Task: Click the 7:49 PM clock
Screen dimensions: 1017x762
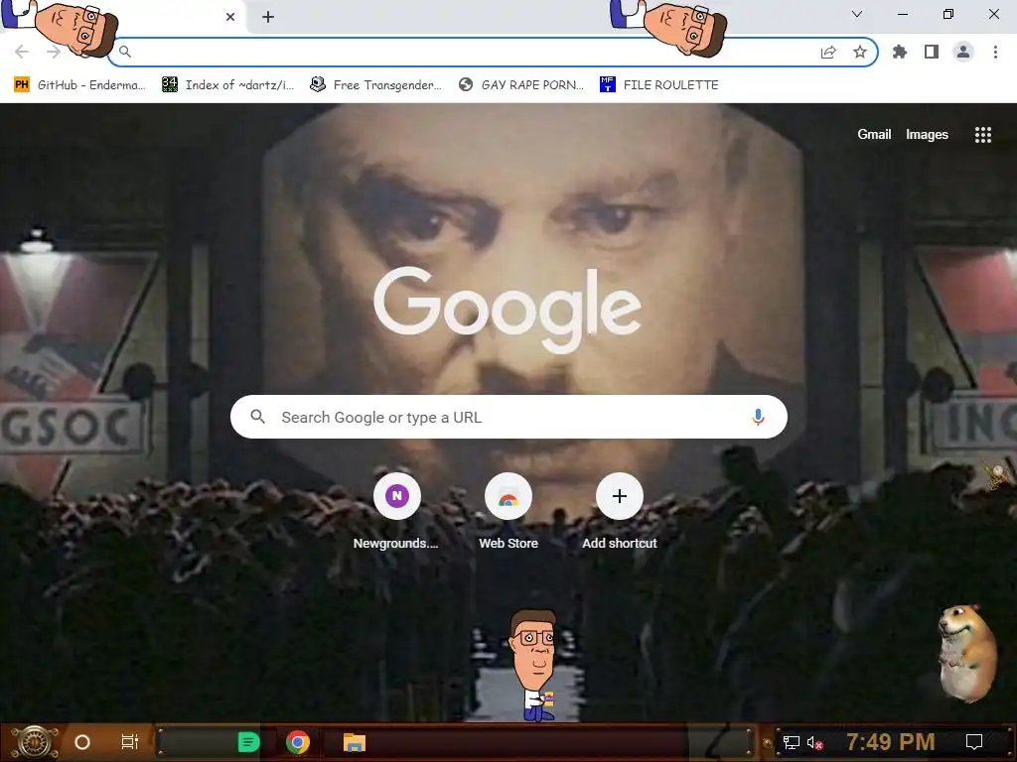Action: coord(891,742)
